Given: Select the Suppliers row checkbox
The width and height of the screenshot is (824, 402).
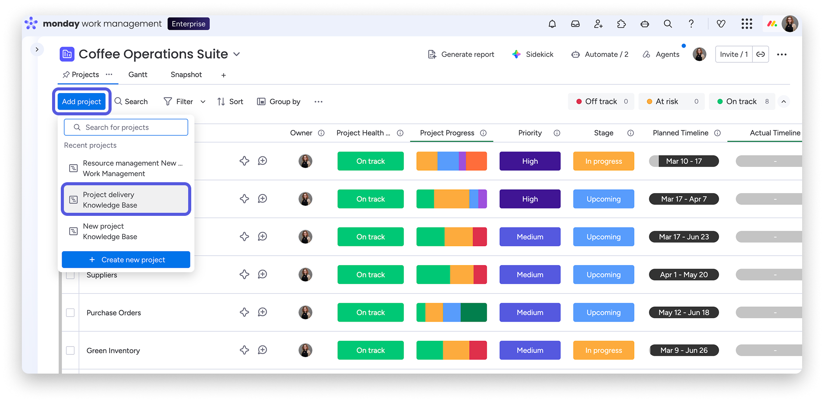Looking at the screenshot, I should tap(70, 275).
